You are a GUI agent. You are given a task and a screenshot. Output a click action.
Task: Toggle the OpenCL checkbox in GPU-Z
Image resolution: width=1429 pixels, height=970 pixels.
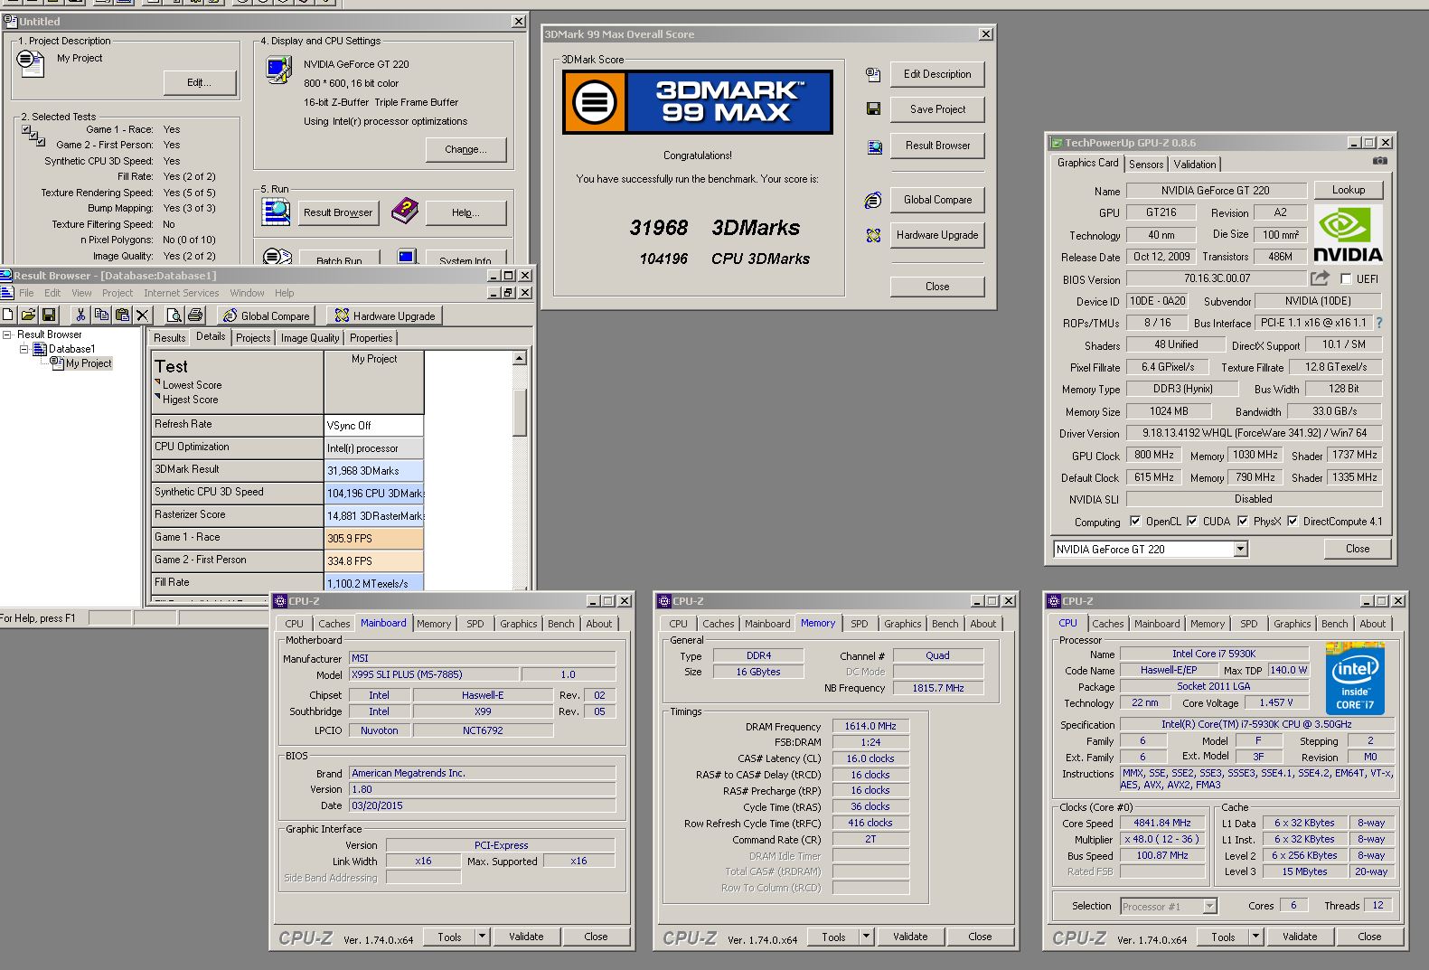click(1135, 521)
